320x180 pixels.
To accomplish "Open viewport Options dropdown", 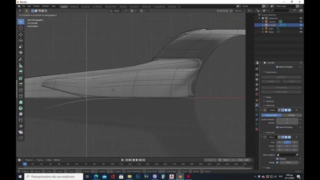I will [x=239, y=10].
